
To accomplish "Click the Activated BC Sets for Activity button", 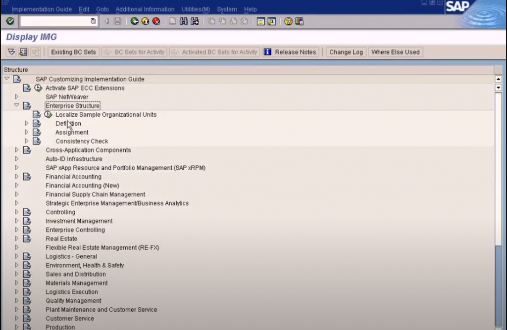I will [214, 52].
